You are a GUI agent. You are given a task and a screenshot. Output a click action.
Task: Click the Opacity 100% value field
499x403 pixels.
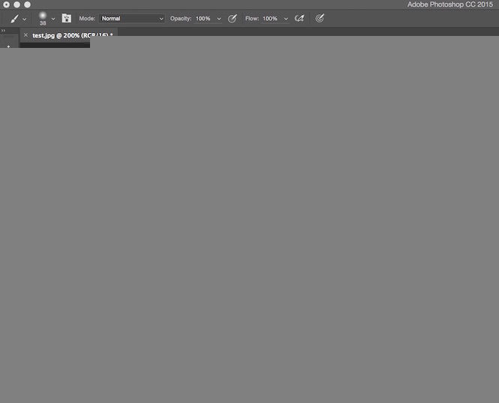pyautogui.click(x=204, y=19)
